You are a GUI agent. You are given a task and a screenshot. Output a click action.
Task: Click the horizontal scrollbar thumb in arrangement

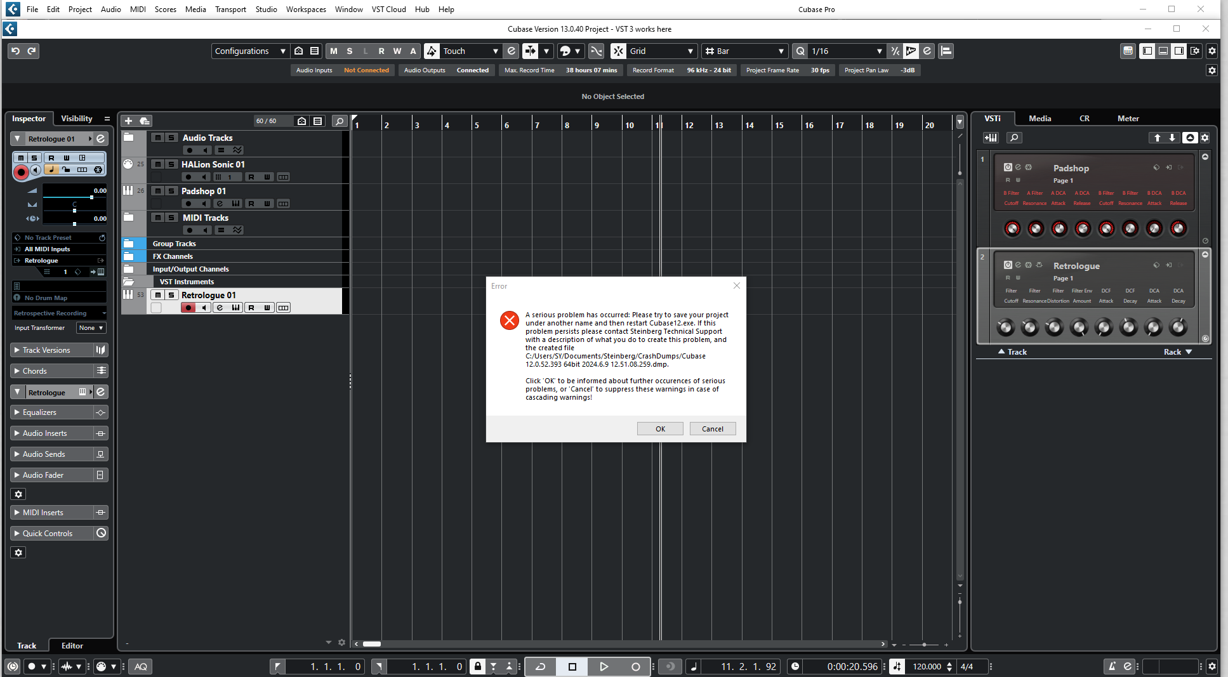click(x=372, y=644)
